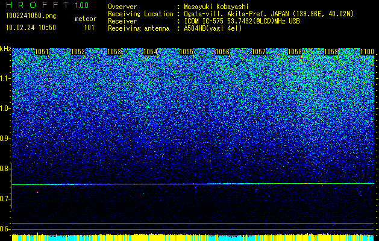The height and width of the screenshot is (241, 379).
Task: Click the 0.7 frequency axis label
Action: [5, 199]
